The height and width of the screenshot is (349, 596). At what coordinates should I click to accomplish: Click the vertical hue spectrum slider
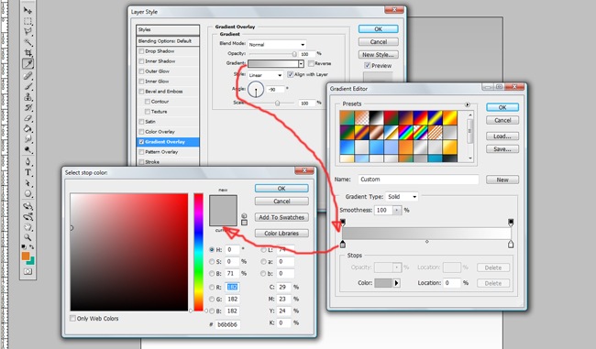click(x=199, y=252)
